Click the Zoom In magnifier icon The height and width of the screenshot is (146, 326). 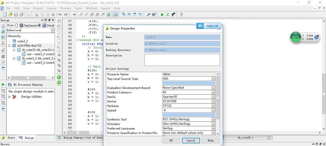(81, 15)
